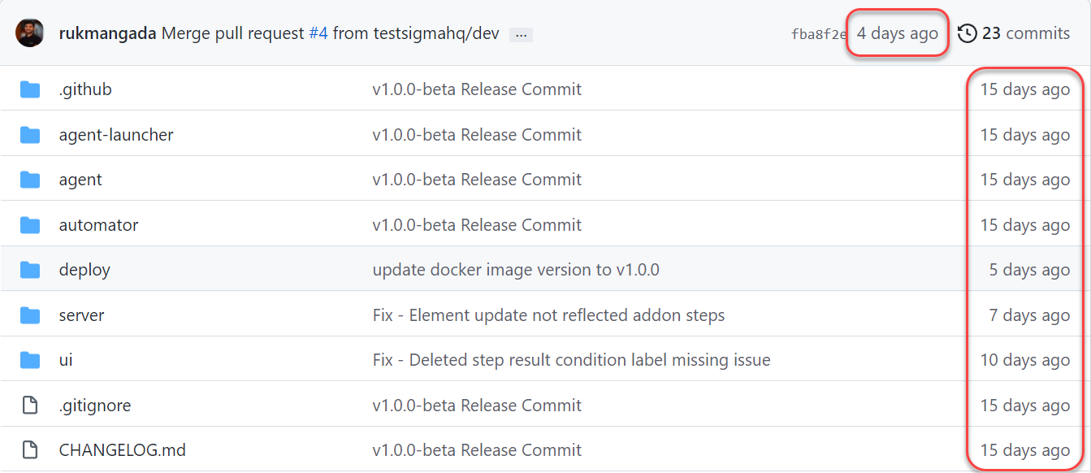Click the automator folder icon
The image size is (1091, 473).
pyautogui.click(x=30, y=225)
